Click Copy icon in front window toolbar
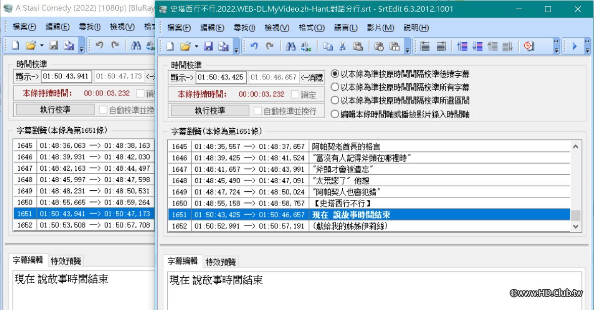 pyautogui.click(x=328, y=46)
